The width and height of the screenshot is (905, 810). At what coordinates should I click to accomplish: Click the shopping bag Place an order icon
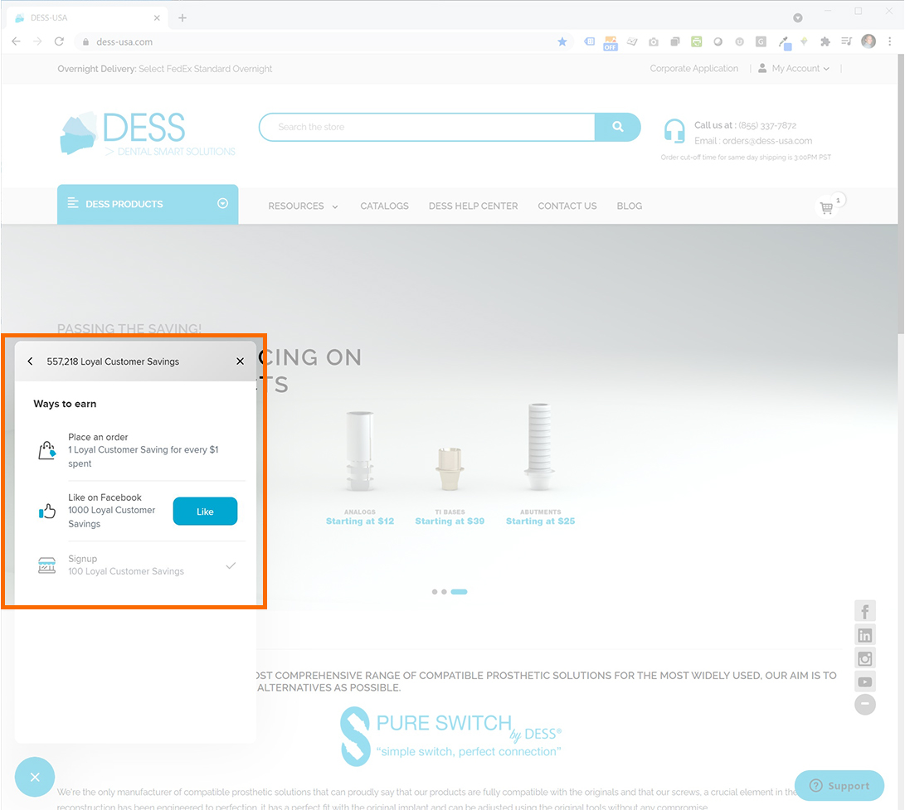[x=47, y=450]
